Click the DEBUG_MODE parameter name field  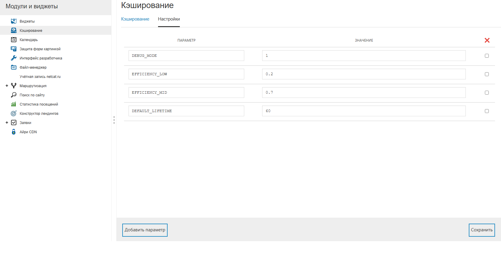click(x=186, y=56)
